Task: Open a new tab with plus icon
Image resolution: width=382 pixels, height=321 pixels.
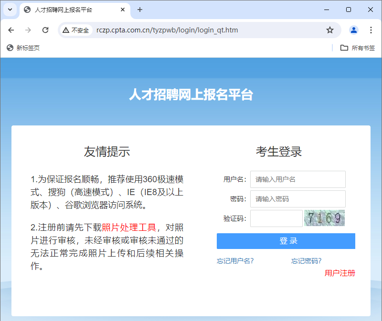Action: (140, 10)
